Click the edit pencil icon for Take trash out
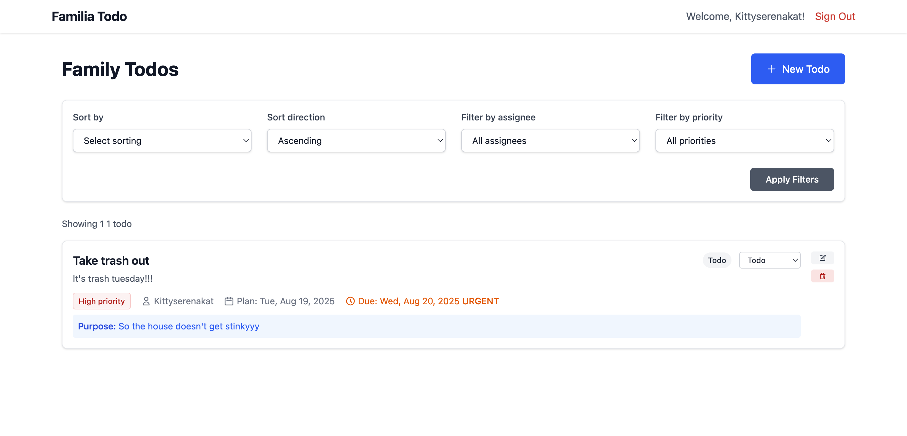The image size is (907, 436). 822,258
